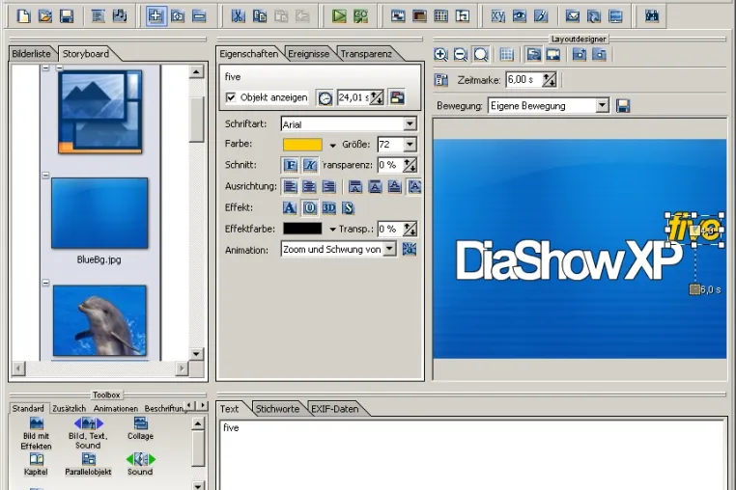Click the eye preview icon in main toolbar

(519, 16)
